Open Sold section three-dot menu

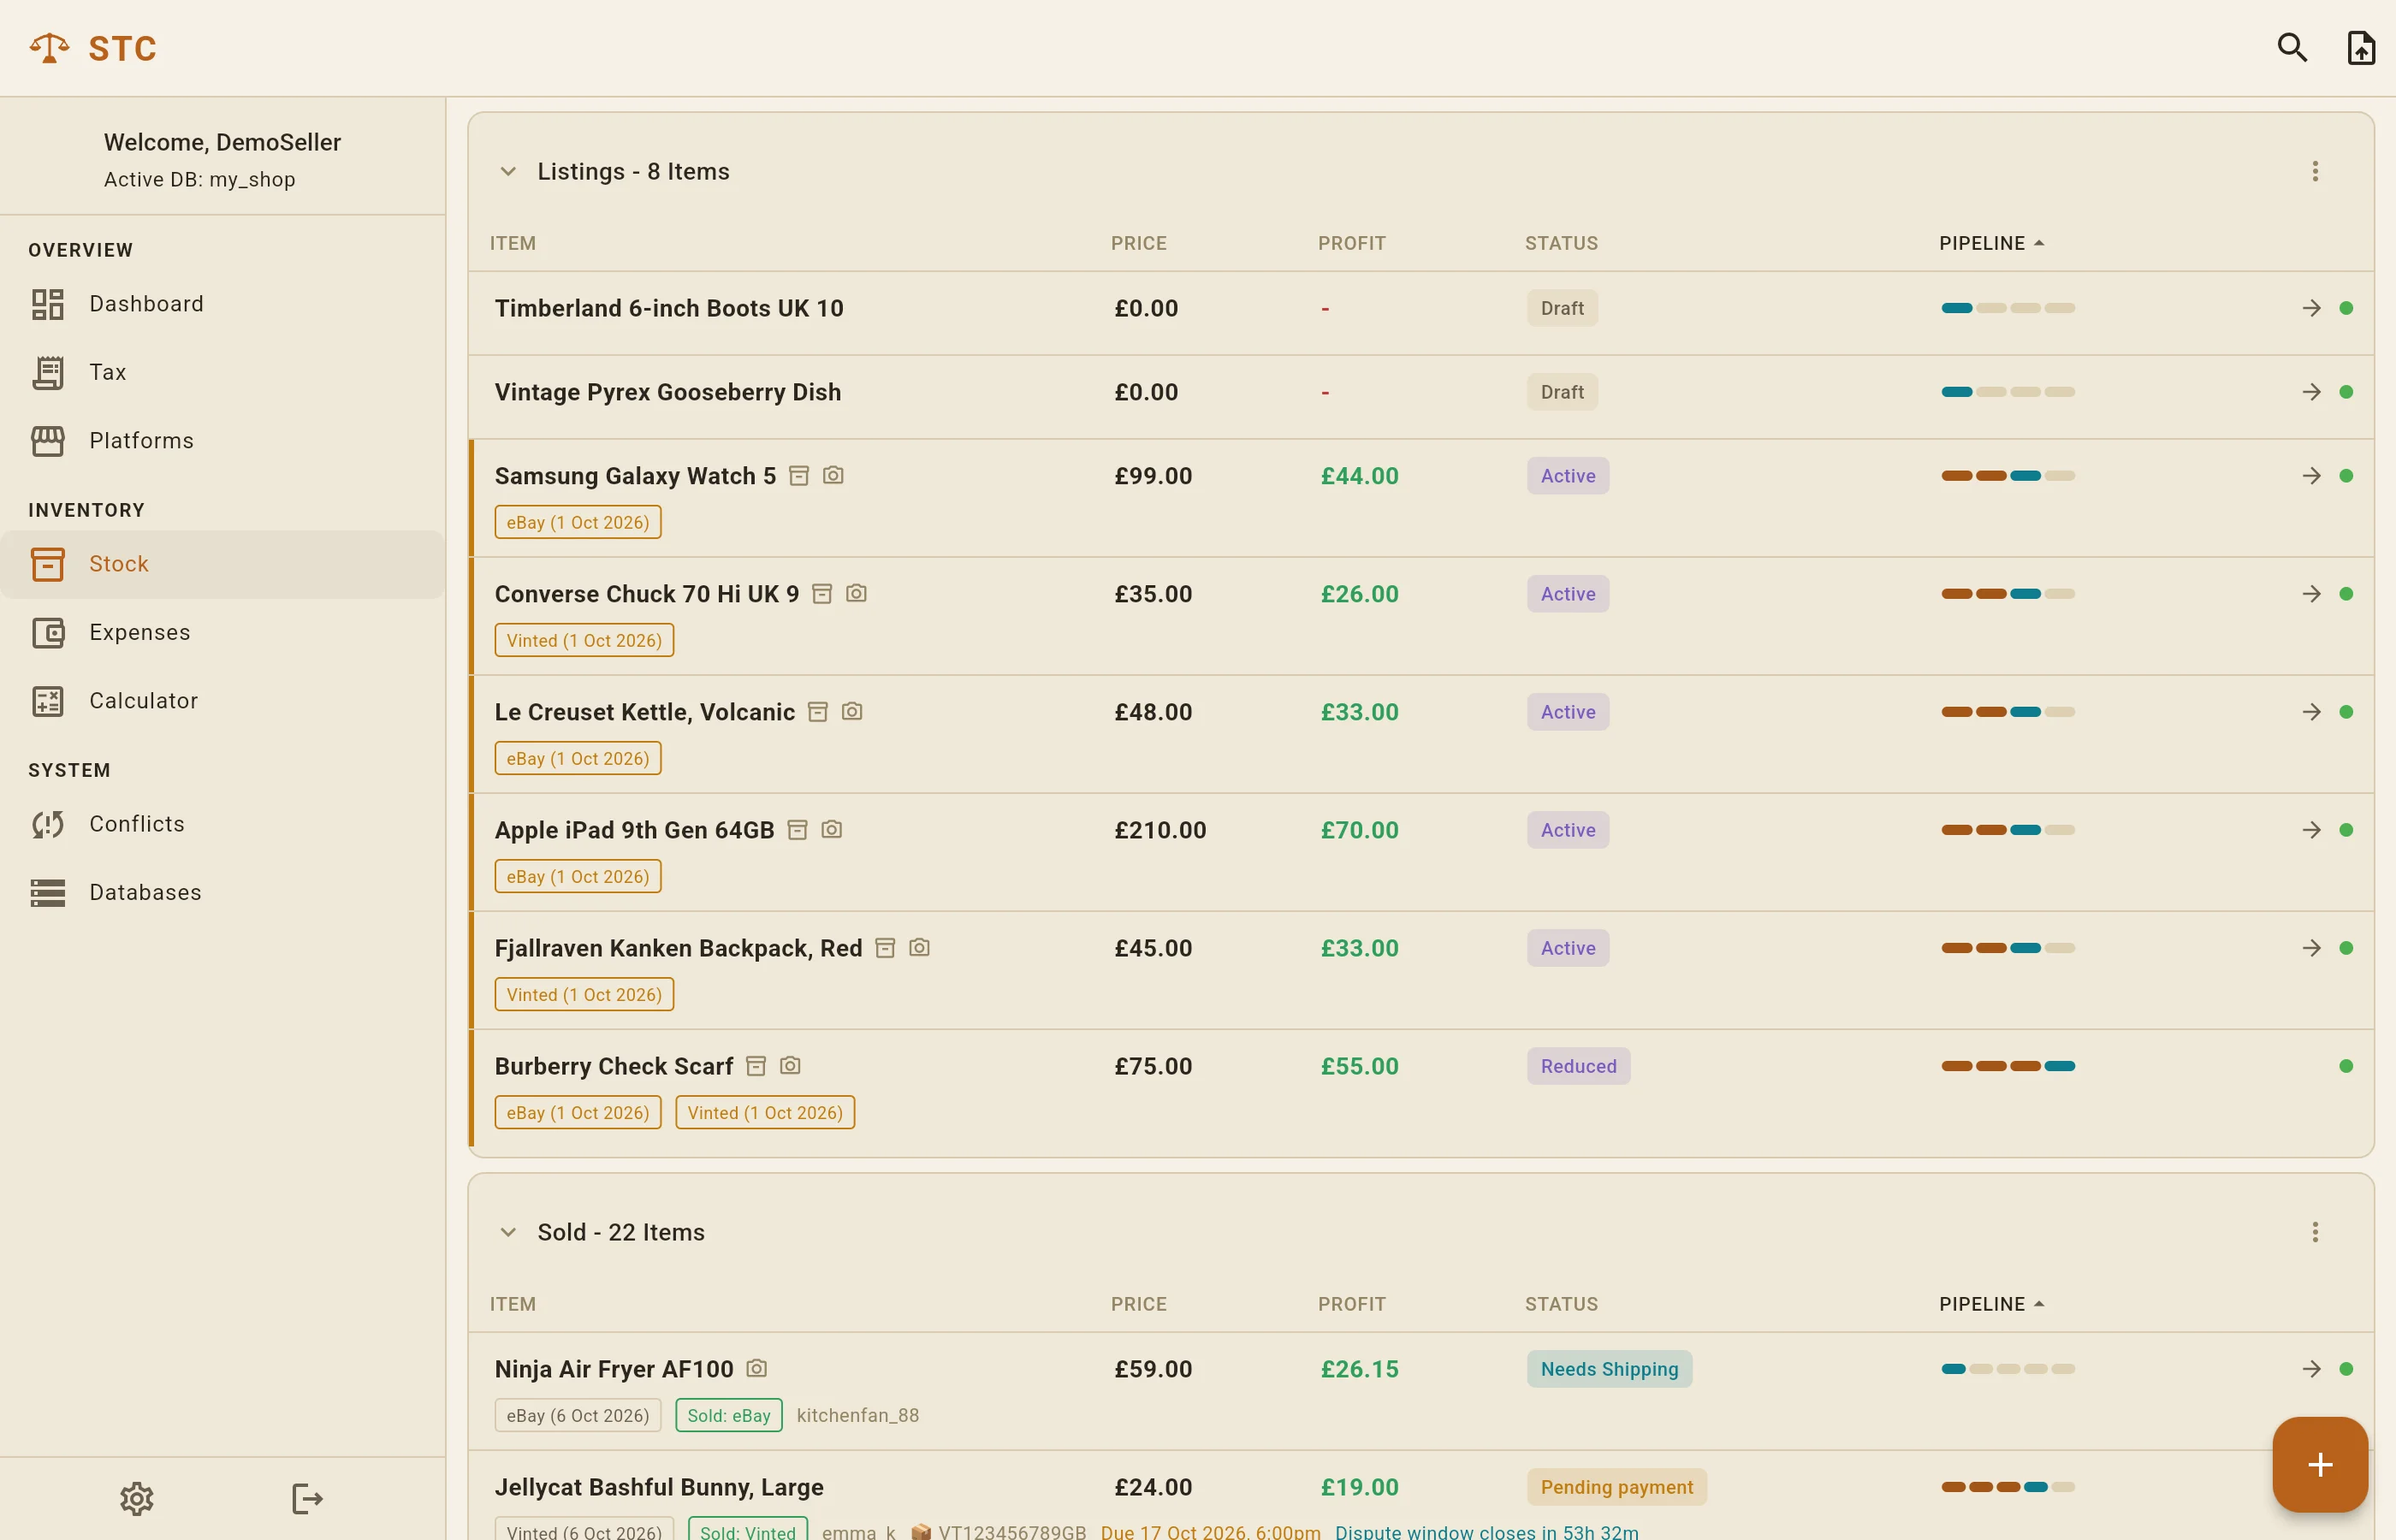(2314, 1232)
